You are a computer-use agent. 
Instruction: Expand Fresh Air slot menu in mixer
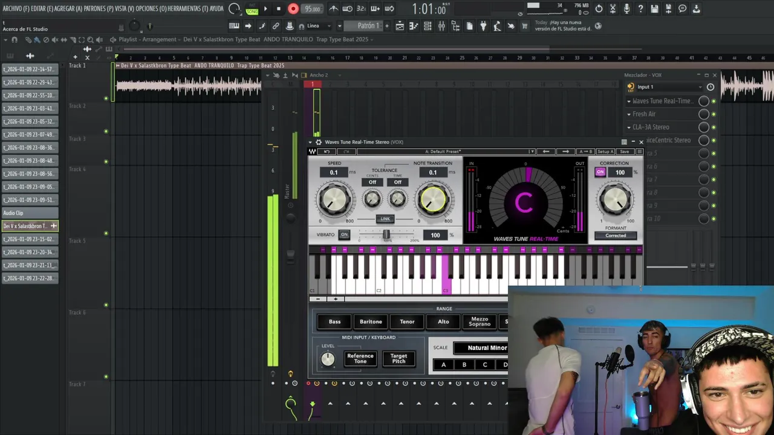pos(629,114)
